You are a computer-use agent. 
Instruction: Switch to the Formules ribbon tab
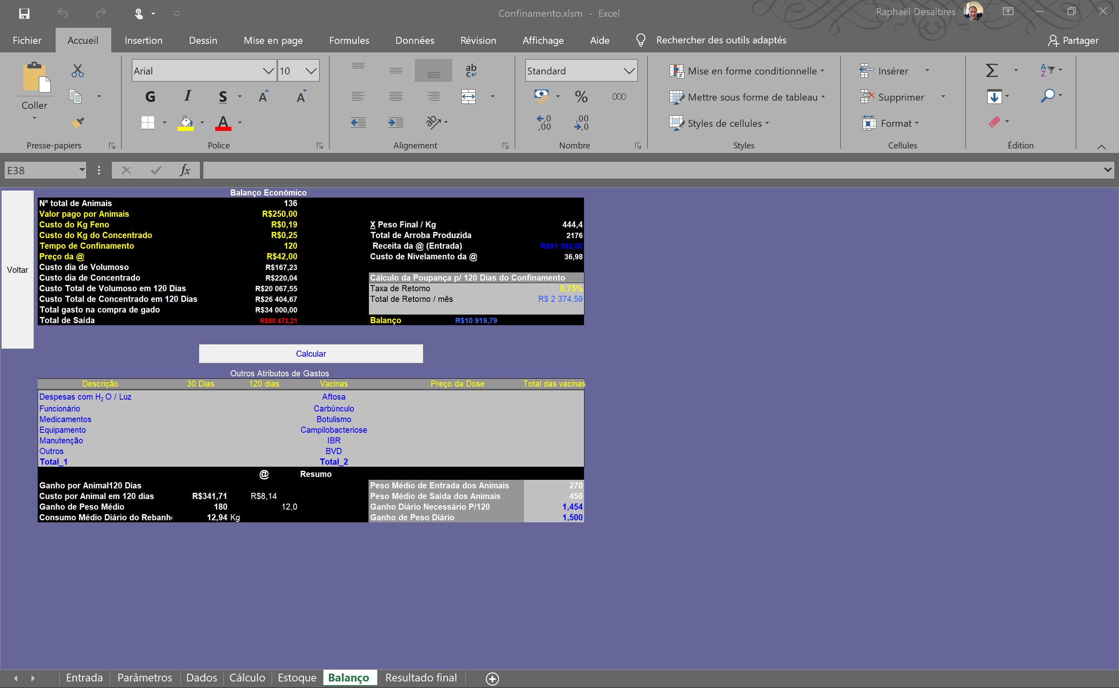[x=349, y=40]
